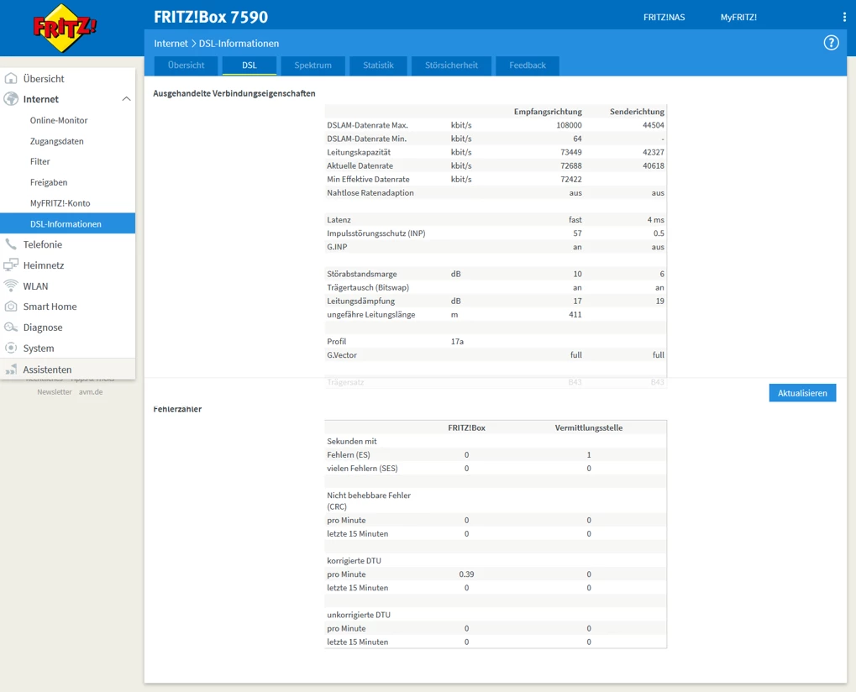Click the Ausgehandelte Verbindungseigenschaften heading

[x=234, y=93]
